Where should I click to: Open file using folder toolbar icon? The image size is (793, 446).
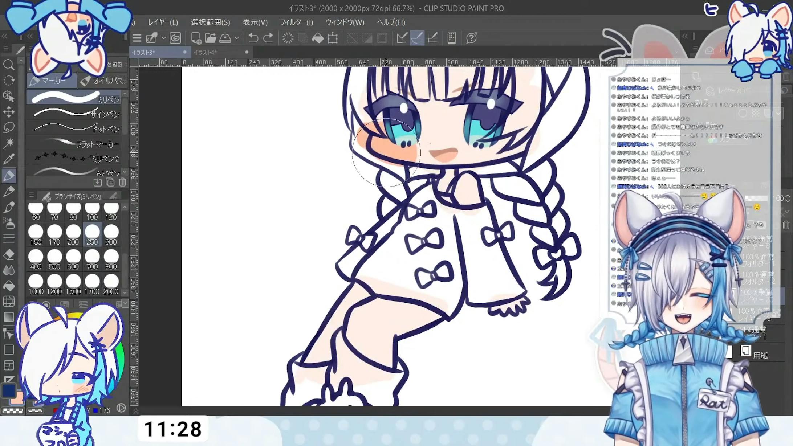point(210,38)
